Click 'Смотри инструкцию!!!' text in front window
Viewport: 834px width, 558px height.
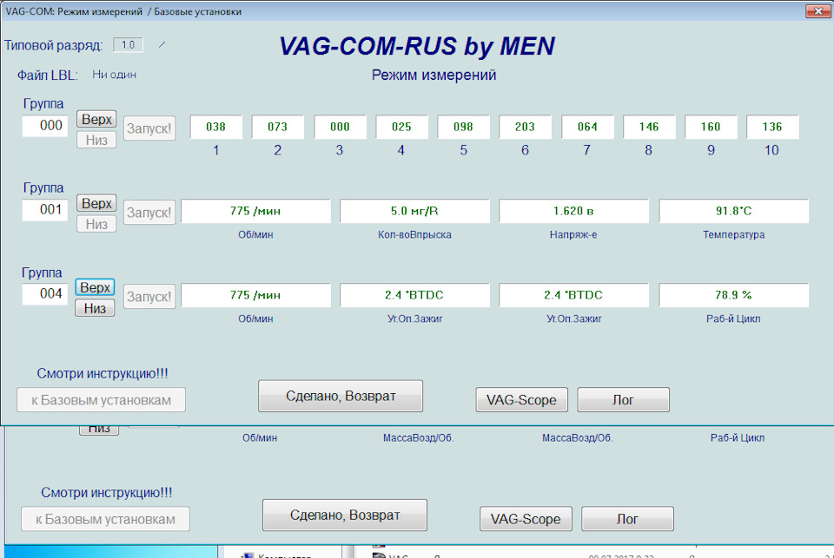pos(103,374)
